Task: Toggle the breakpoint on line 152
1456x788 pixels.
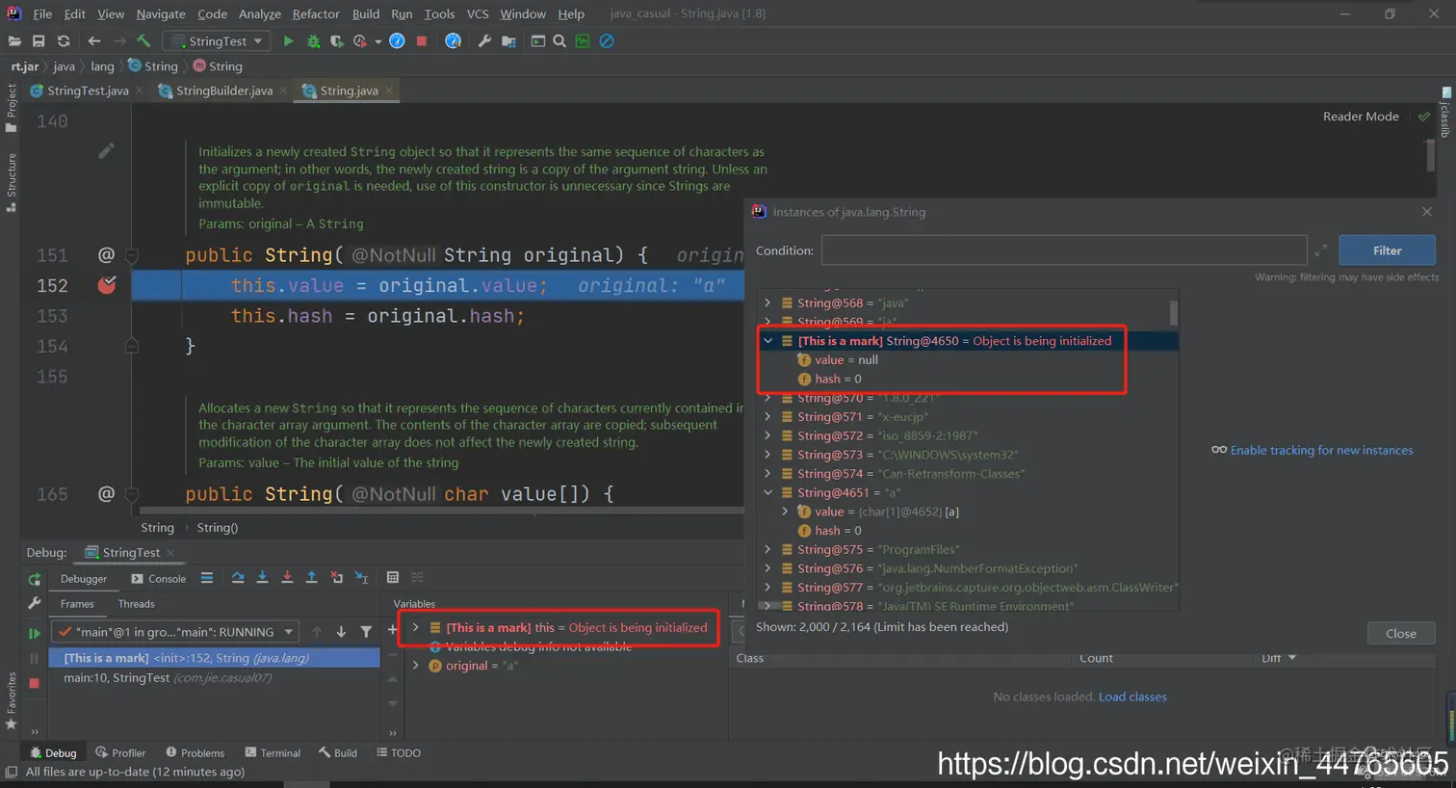Action: tap(107, 285)
